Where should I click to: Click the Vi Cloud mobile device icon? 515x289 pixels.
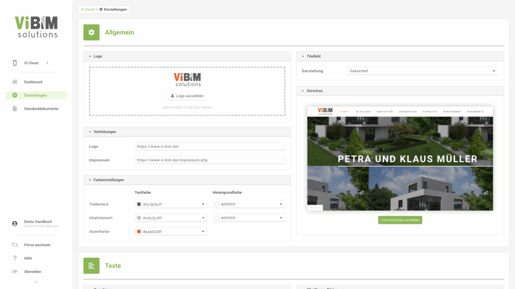tap(15, 63)
